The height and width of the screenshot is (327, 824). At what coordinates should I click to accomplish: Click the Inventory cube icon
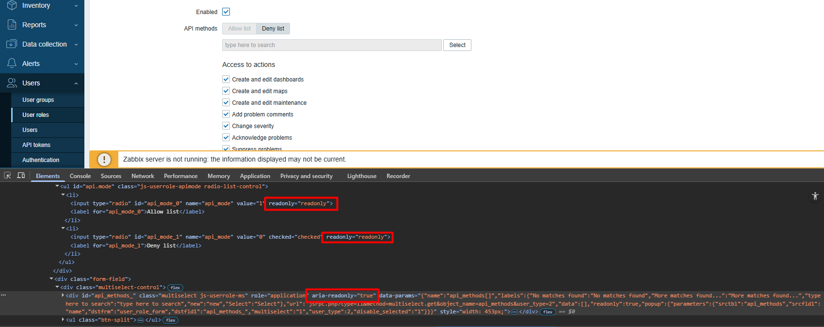[12, 5]
